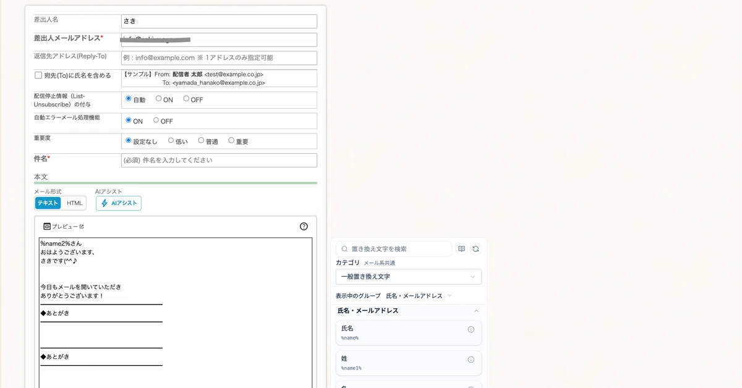
Task: Insert the 姓 %name1% placeholder
Action: pyautogui.click(x=409, y=363)
